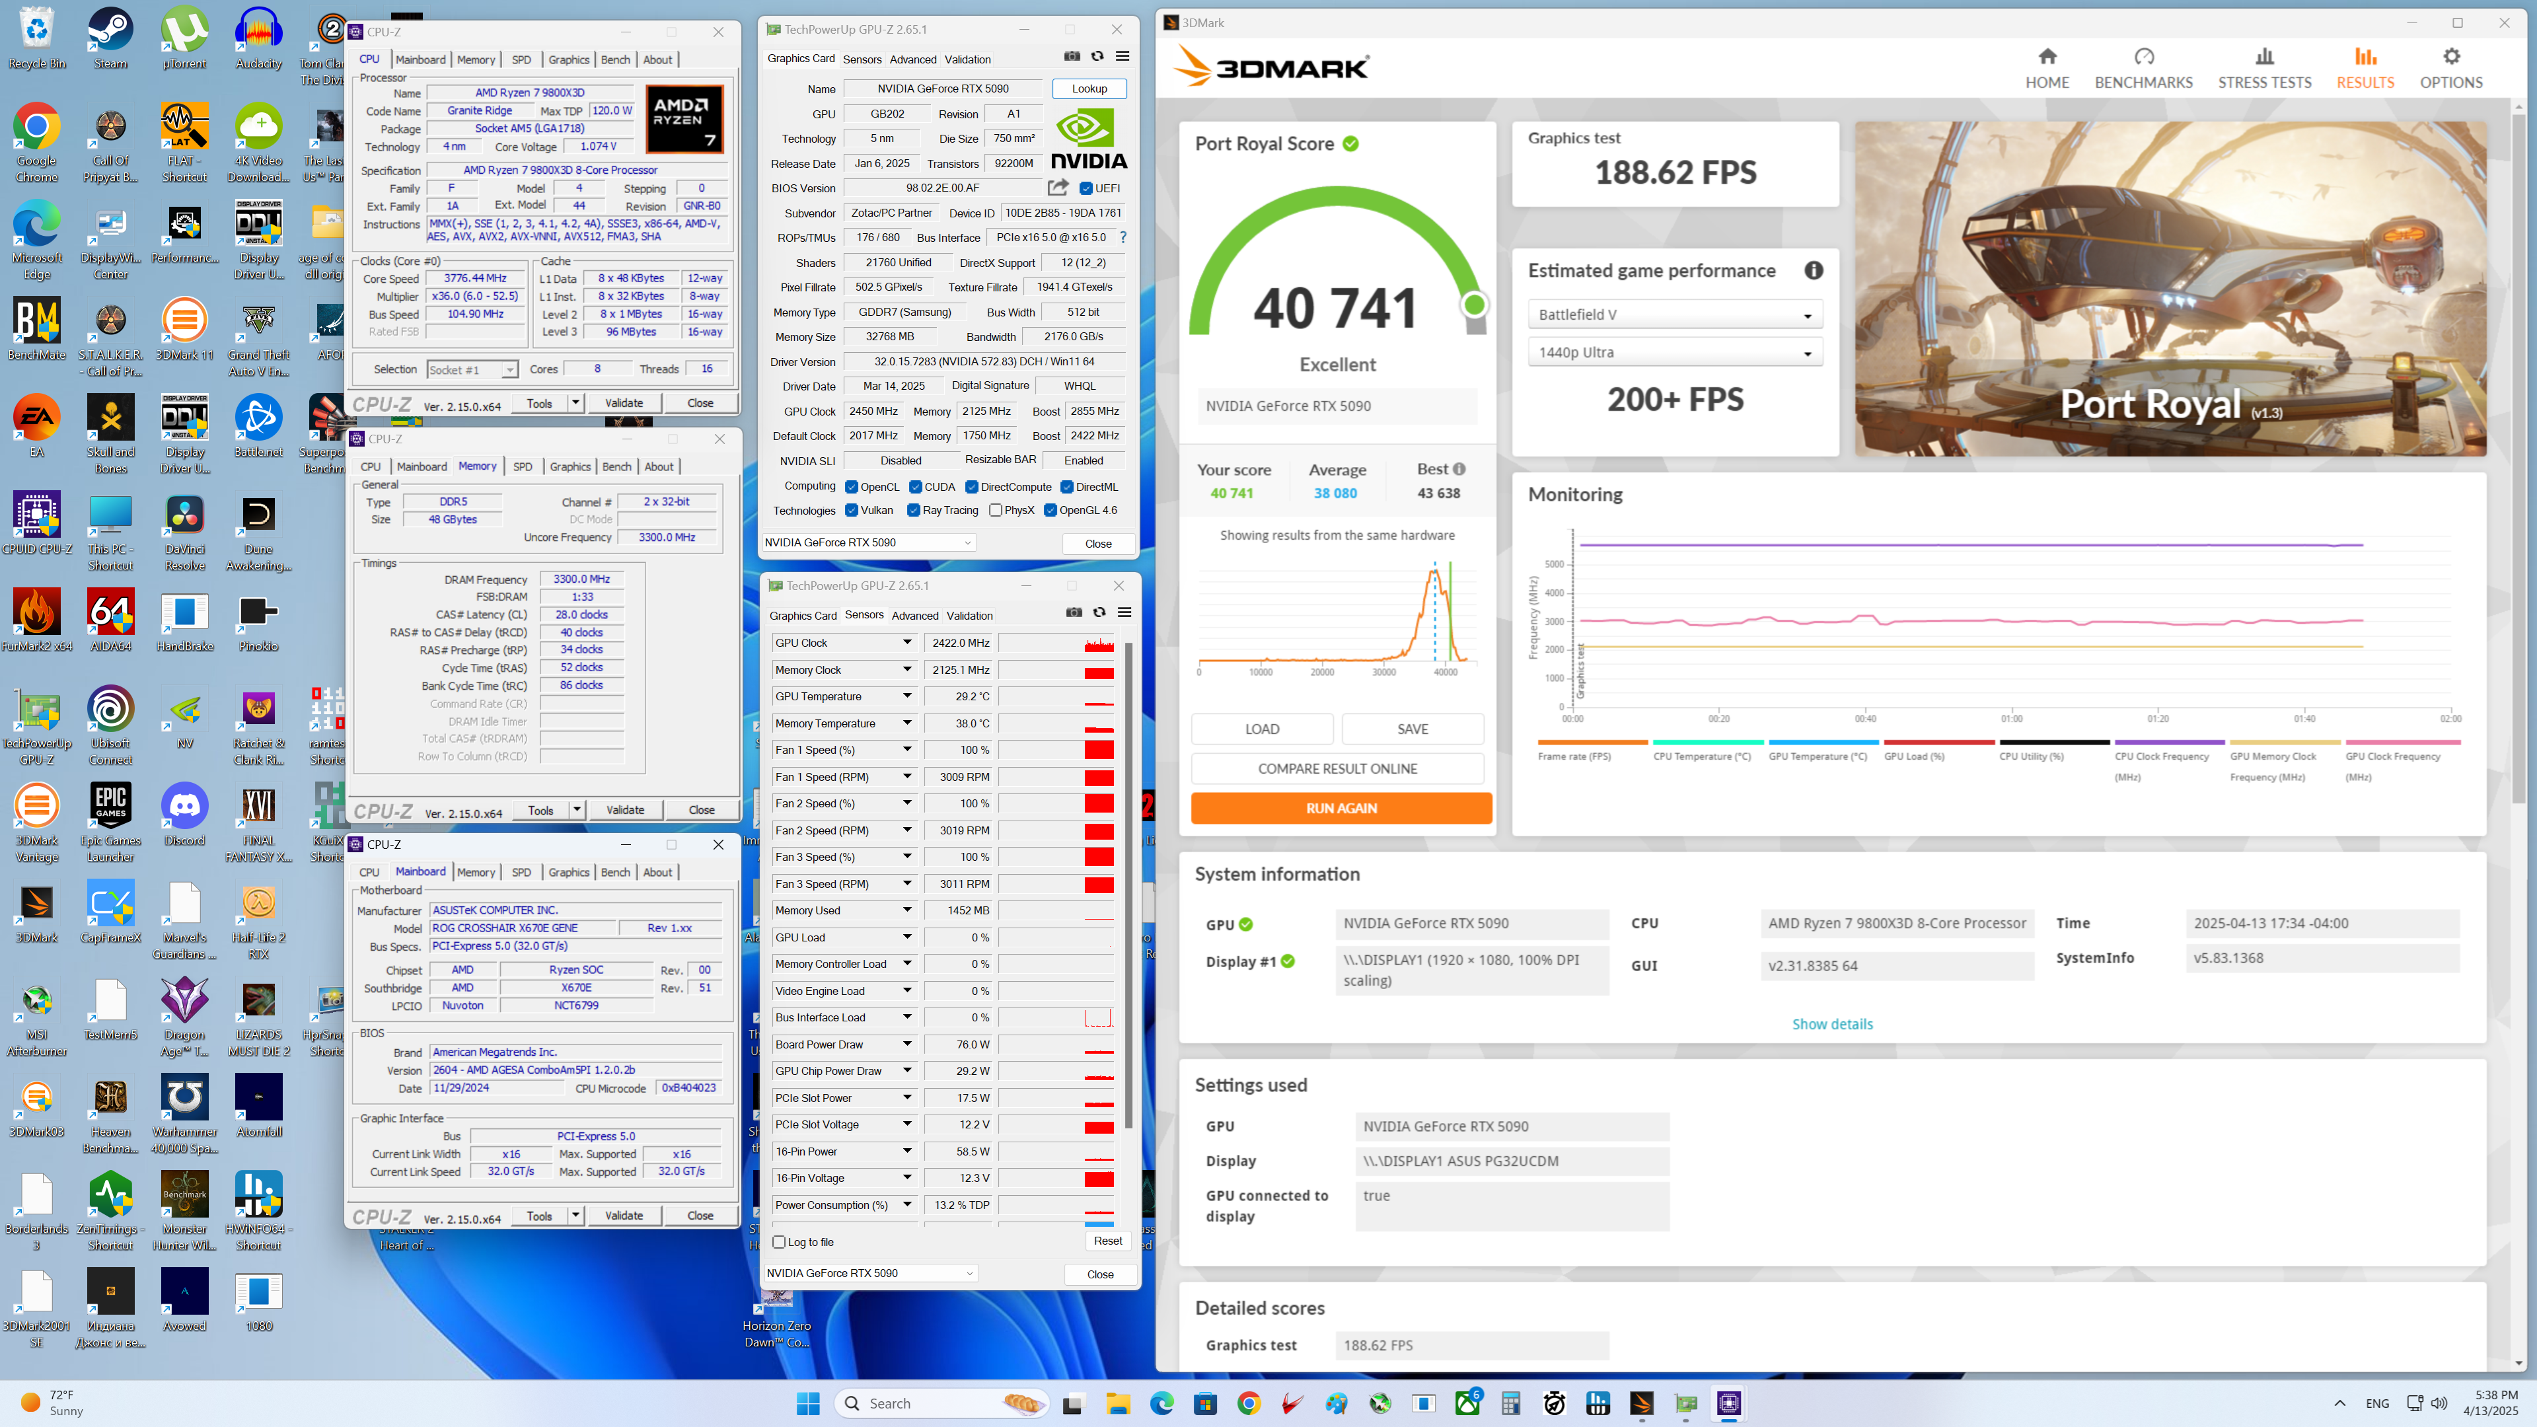Toggle UEFI checkbox in GPU-Z

[x=1085, y=188]
